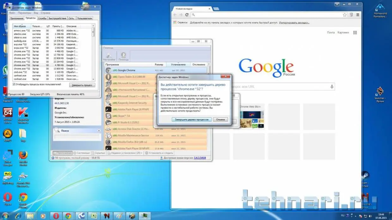
Task: Switch to the Службы tab
Action: 42,18
